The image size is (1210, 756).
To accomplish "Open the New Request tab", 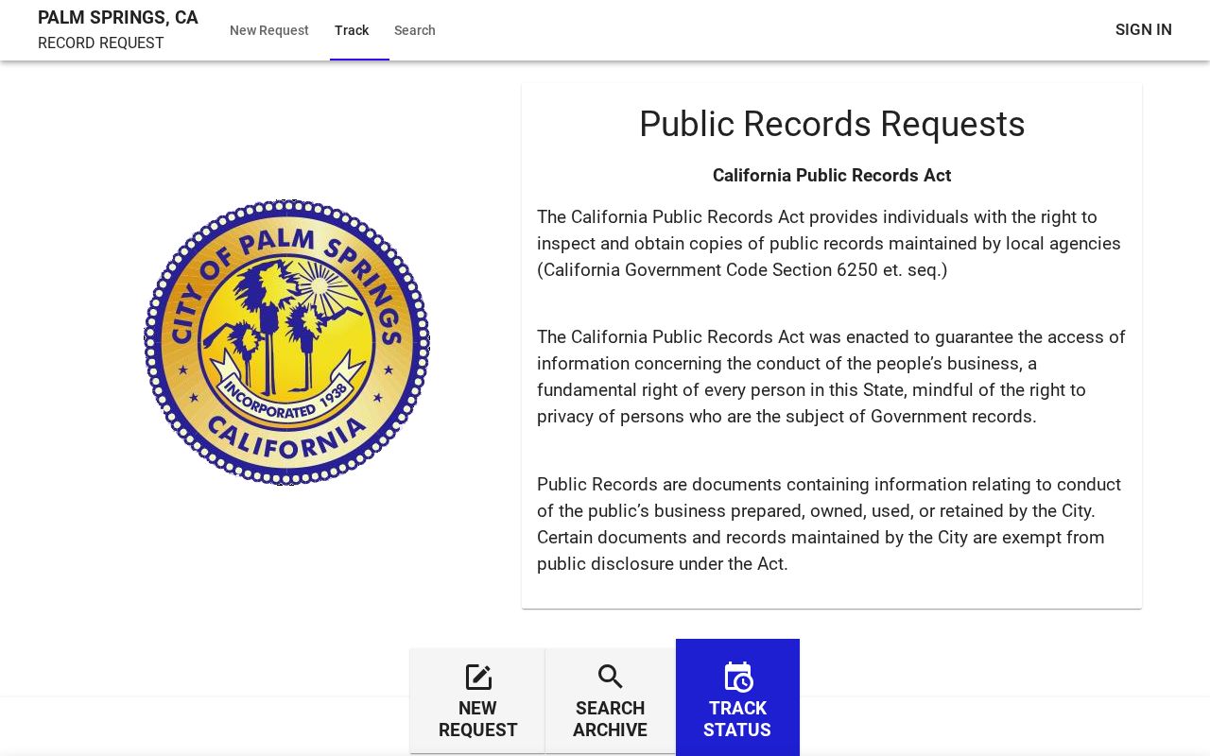I will point(269,30).
